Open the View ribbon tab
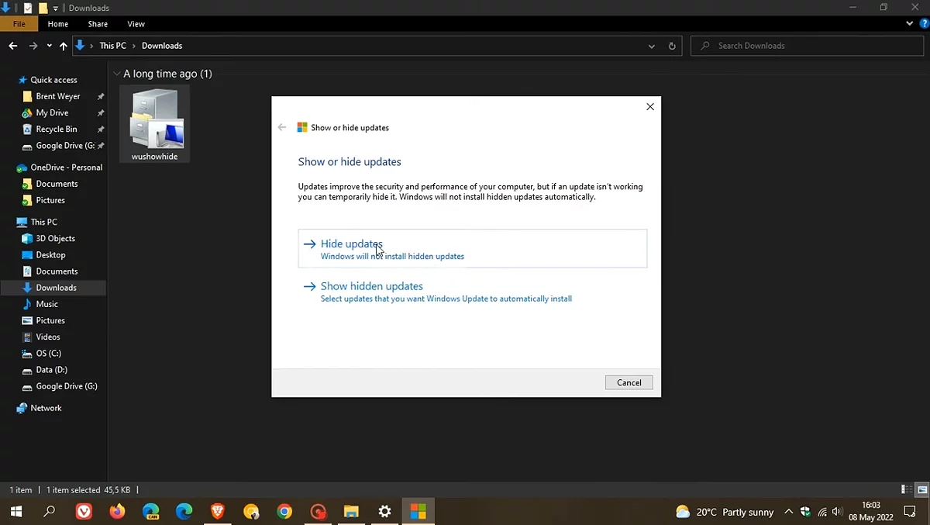Image resolution: width=930 pixels, height=525 pixels. 136,24
